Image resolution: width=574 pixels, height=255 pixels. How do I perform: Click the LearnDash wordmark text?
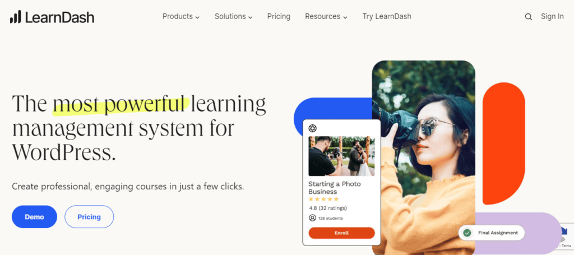pos(59,17)
